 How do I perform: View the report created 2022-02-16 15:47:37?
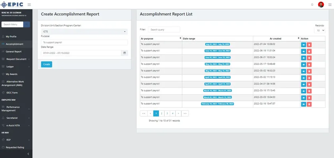[x=303, y=105]
